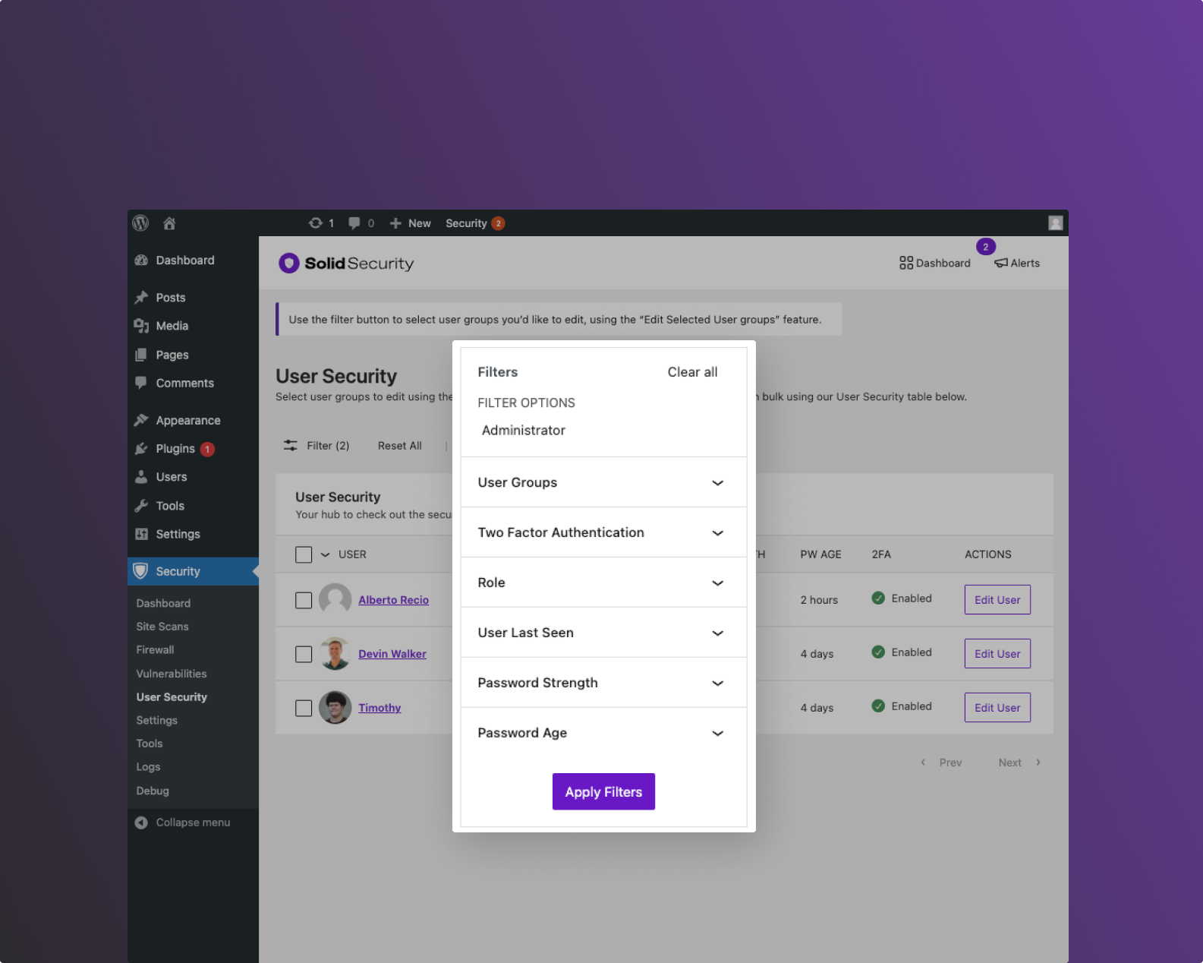Open Plugins in the admin sidebar
Image resolution: width=1203 pixels, height=963 pixels.
point(175,449)
